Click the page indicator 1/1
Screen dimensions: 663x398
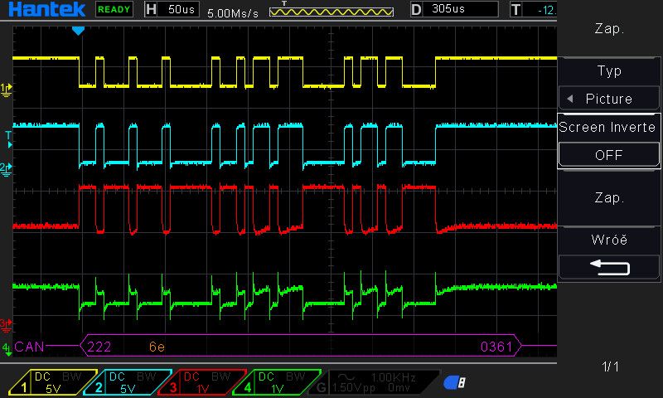pyautogui.click(x=610, y=366)
